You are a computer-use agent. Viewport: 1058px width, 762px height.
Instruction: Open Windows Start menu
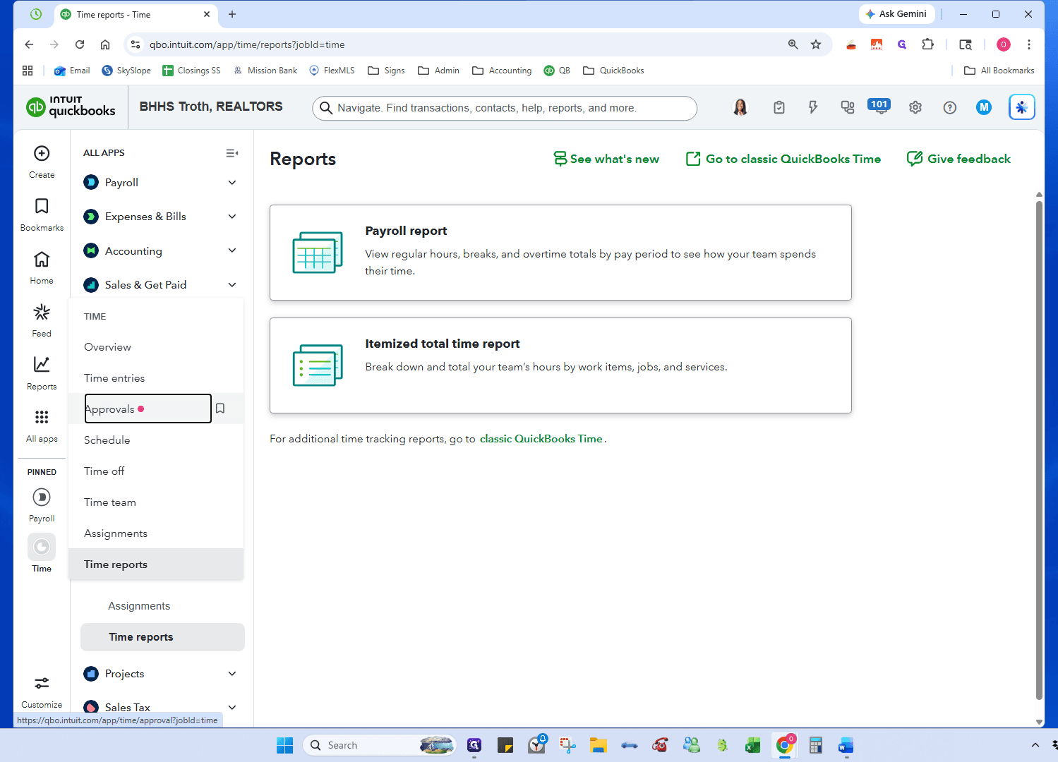(x=284, y=745)
